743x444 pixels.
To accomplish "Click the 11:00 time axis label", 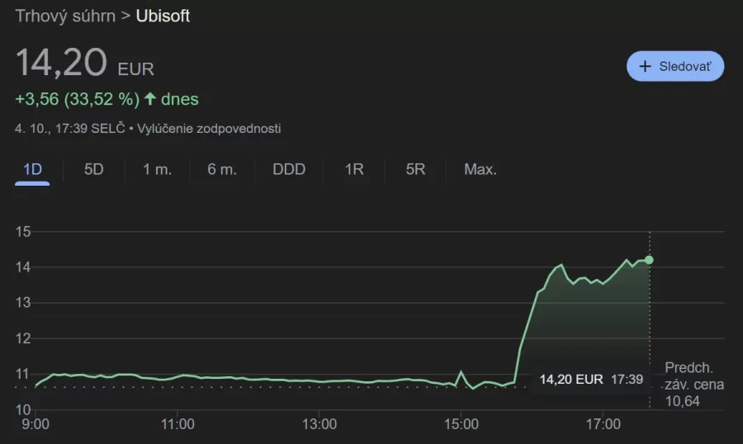I will 177,423.
